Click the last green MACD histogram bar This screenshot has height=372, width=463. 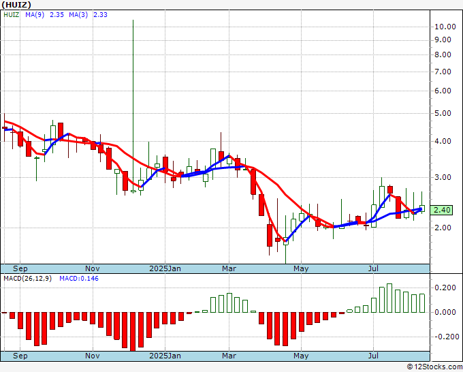(422, 303)
